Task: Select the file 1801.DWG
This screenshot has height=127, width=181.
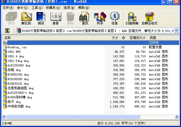Action: tap(14, 52)
